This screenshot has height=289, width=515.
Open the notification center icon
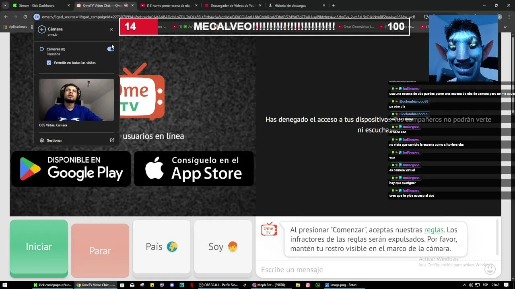click(x=507, y=285)
